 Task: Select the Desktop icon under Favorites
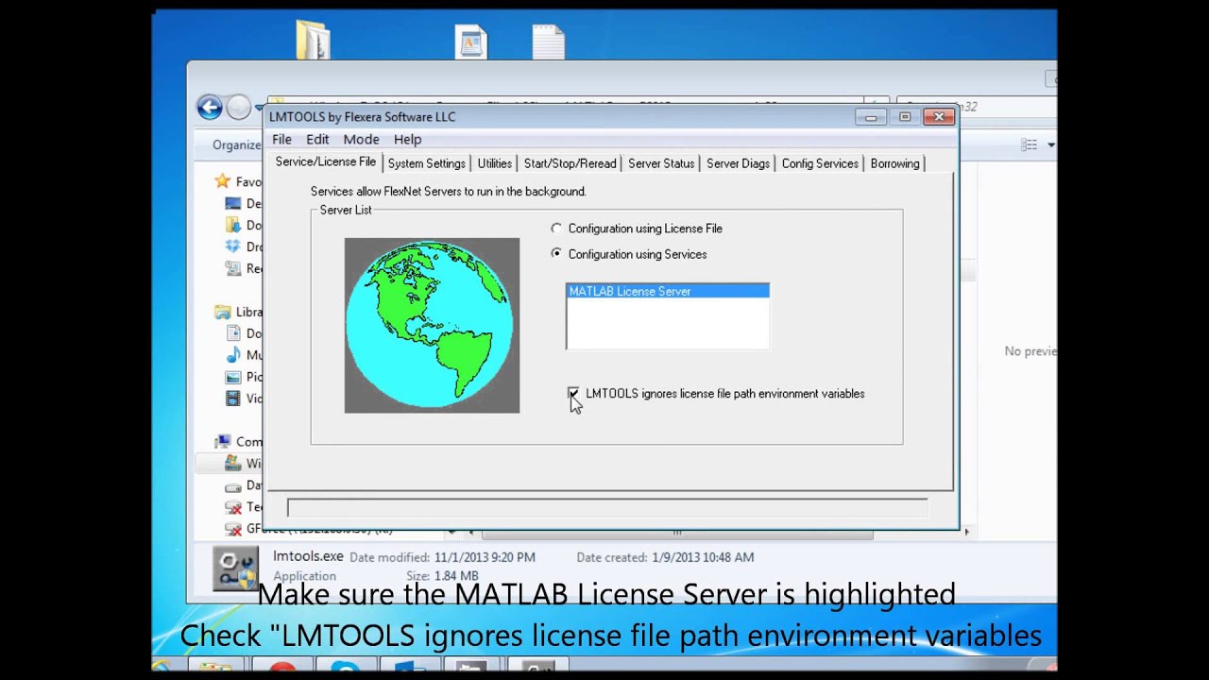232,203
